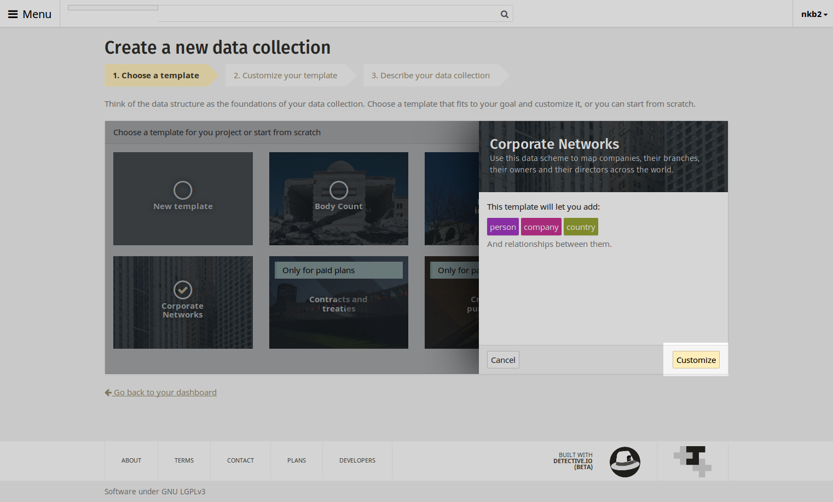Select the Contracts and treaties template thumbnail
833x502 pixels.
pyautogui.click(x=339, y=302)
